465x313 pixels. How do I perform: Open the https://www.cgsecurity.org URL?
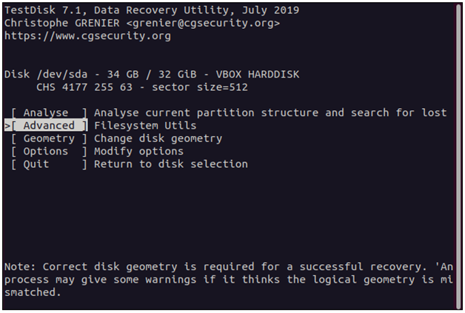[x=87, y=36]
